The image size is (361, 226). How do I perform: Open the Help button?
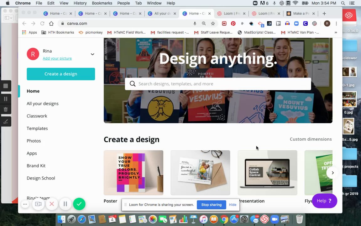(324, 201)
